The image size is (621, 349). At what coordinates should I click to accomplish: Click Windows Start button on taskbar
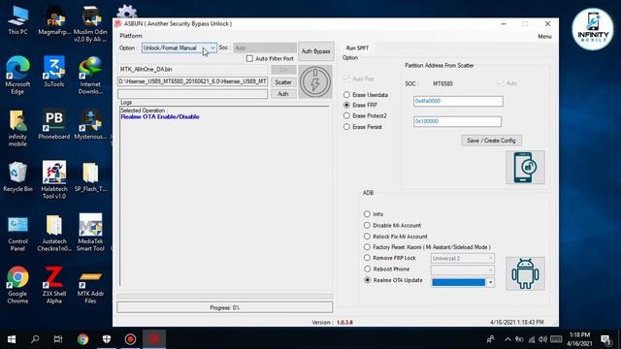point(12,339)
